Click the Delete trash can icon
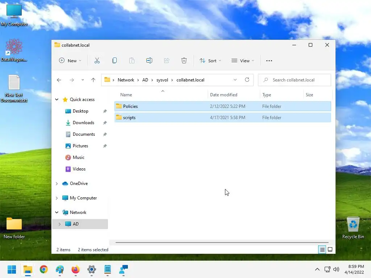This screenshot has height=278, width=371. tap(184, 60)
